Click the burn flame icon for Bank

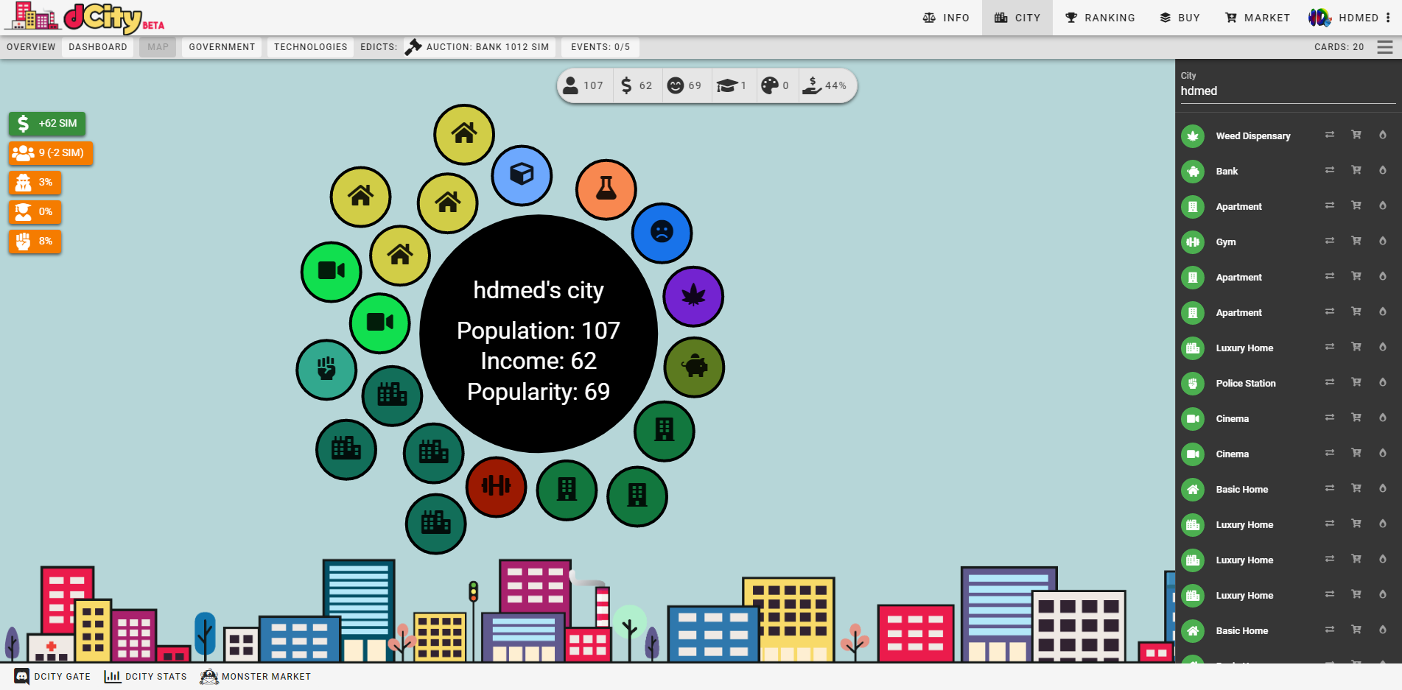pos(1383,170)
